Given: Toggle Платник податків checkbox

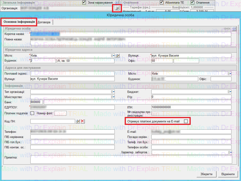Looking at the screenshot, I should 32,113.
